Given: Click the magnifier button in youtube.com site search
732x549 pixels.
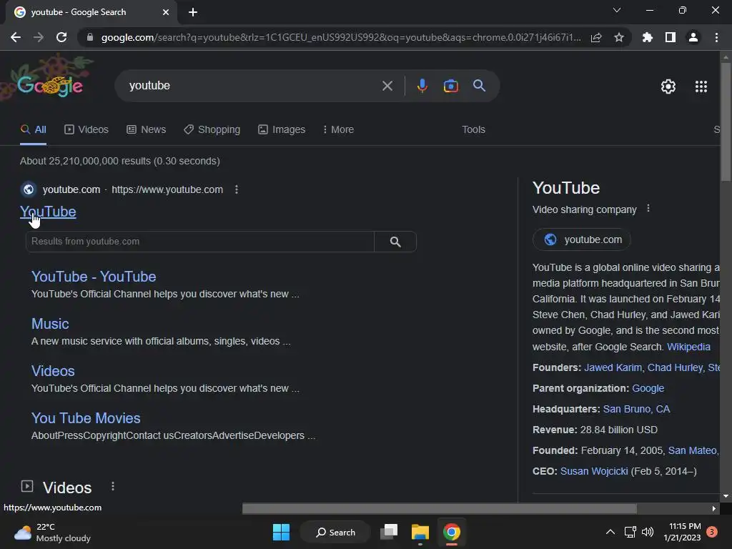Looking at the screenshot, I should pyautogui.click(x=395, y=242).
